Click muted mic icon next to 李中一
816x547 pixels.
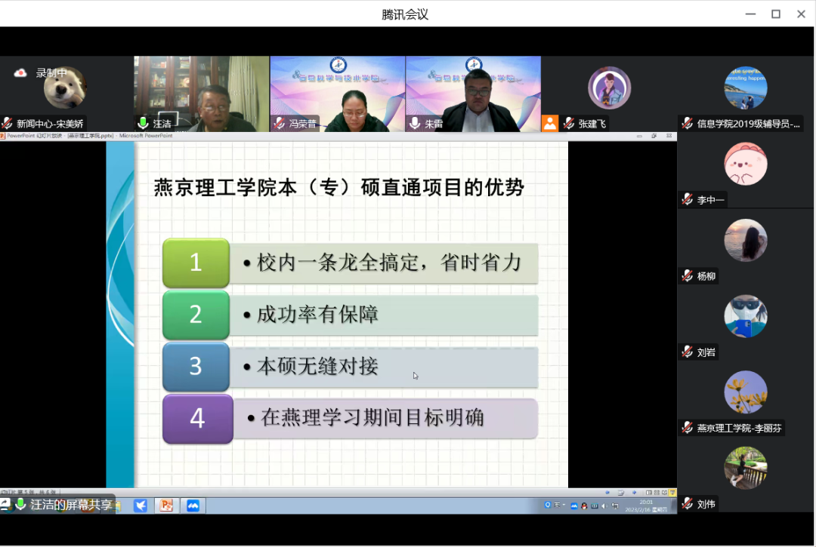coord(687,200)
